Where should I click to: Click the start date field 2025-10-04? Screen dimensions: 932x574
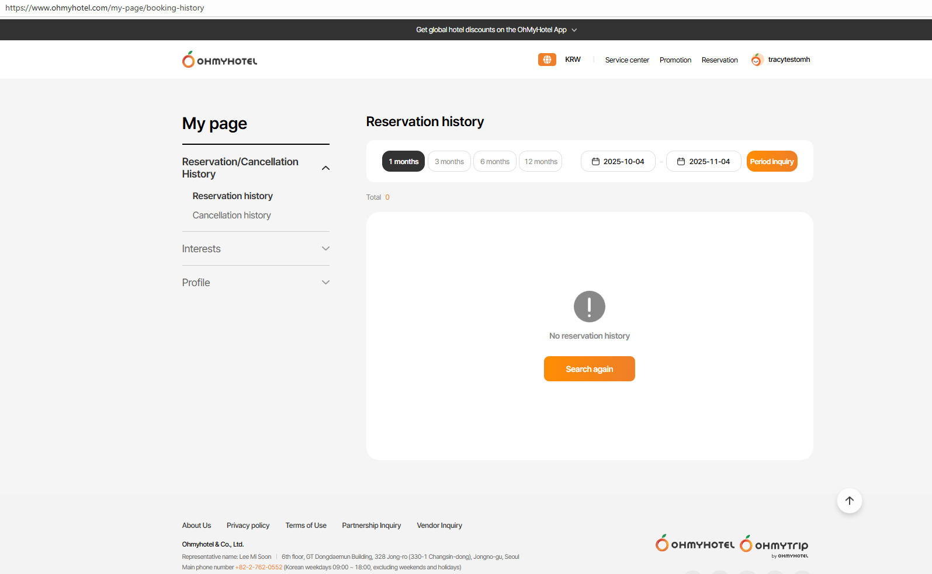[618, 161]
